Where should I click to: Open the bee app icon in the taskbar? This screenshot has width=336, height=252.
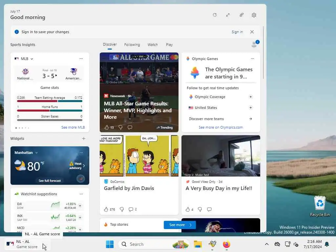pos(212,244)
